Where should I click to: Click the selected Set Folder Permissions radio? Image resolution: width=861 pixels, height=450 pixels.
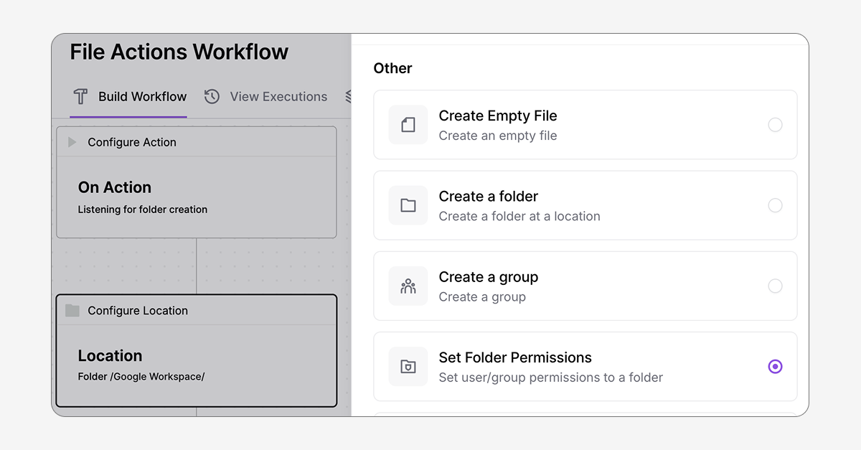pyautogui.click(x=775, y=366)
